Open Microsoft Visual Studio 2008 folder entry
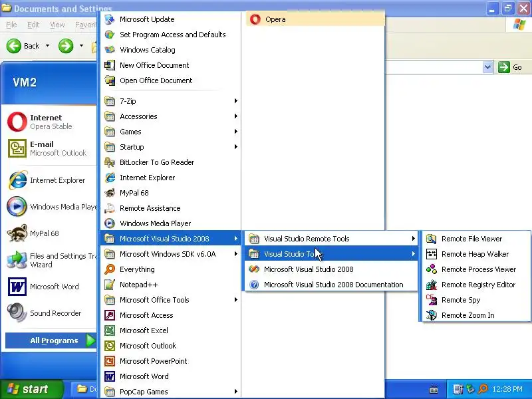Image resolution: width=532 pixels, height=399 pixels. tap(171, 239)
